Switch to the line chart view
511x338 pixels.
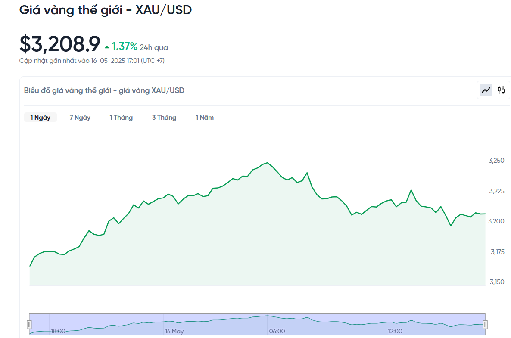(x=486, y=90)
